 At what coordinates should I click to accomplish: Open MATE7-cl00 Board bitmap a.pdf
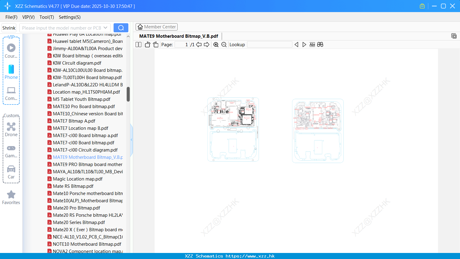(x=85, y=136)
